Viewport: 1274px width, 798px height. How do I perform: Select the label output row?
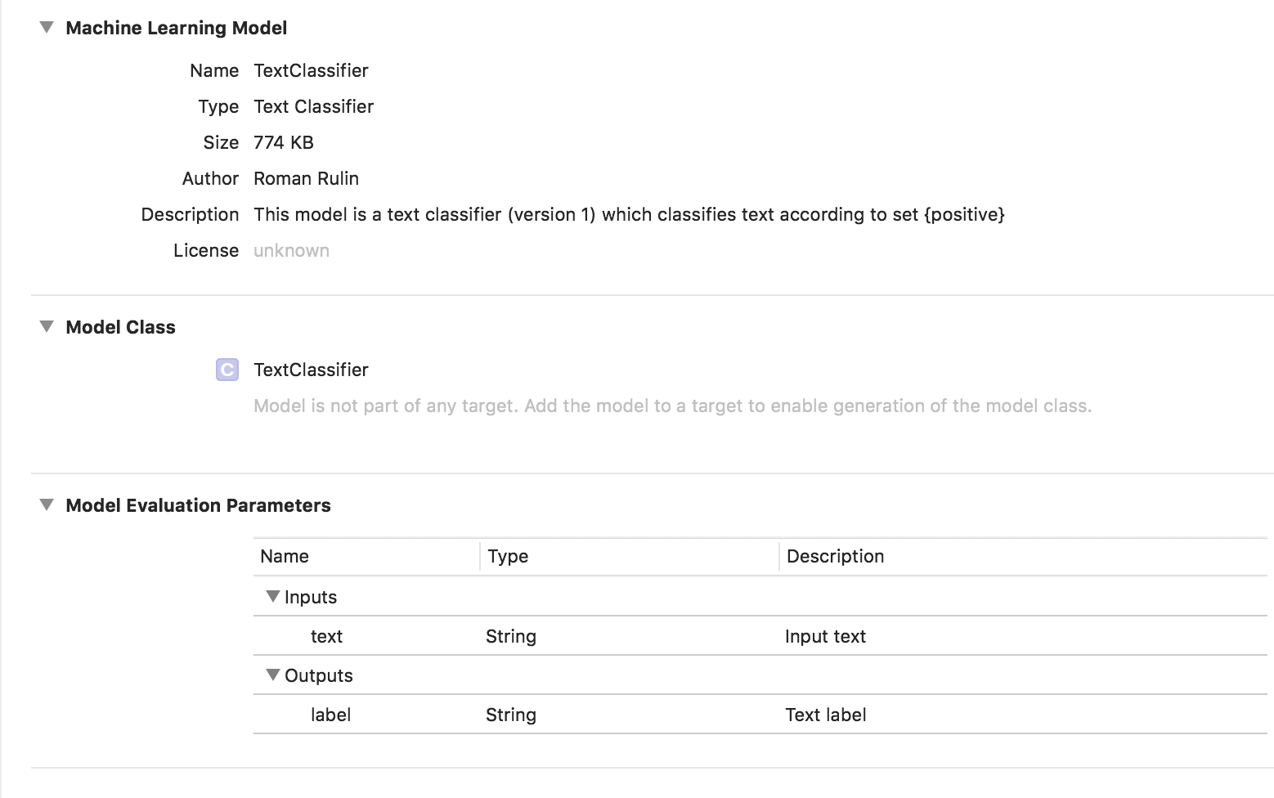pyautogui.click(x=330, y=715)
